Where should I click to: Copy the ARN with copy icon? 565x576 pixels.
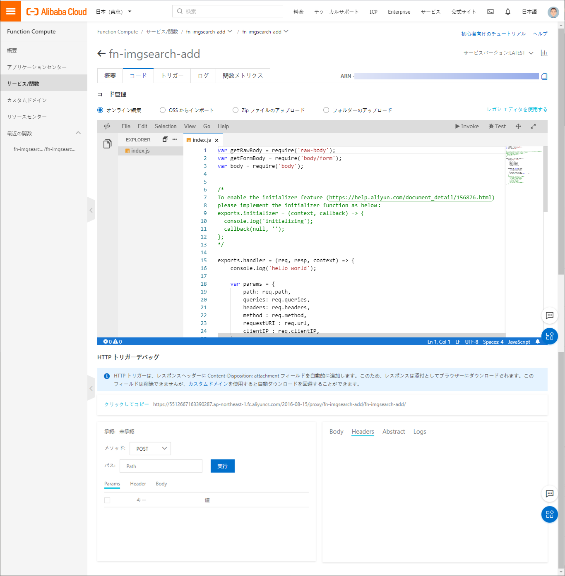click(544, 76)
